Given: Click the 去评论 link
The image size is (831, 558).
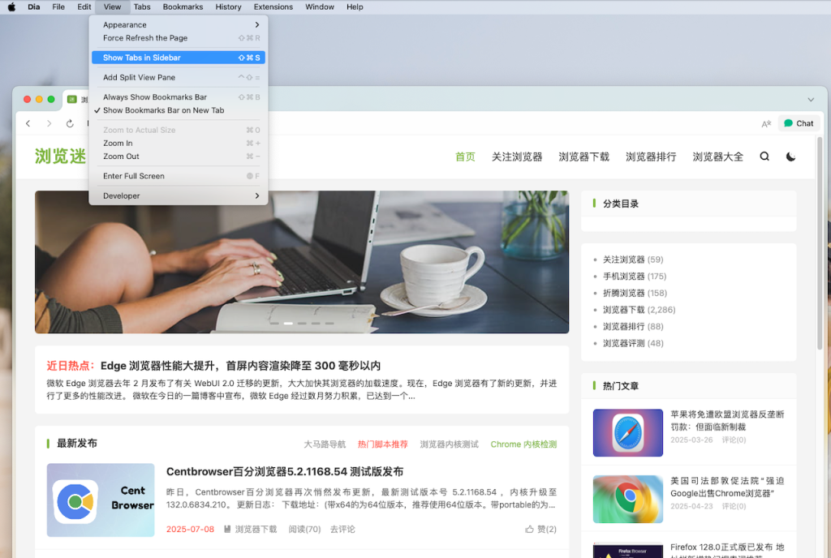Looking at the screenshot, I should 342,529.
